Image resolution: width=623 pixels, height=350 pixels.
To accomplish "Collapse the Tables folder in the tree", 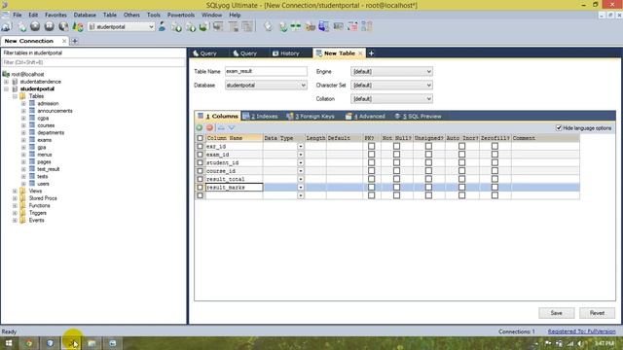I will pyautogui.click(x=15, y=96).
